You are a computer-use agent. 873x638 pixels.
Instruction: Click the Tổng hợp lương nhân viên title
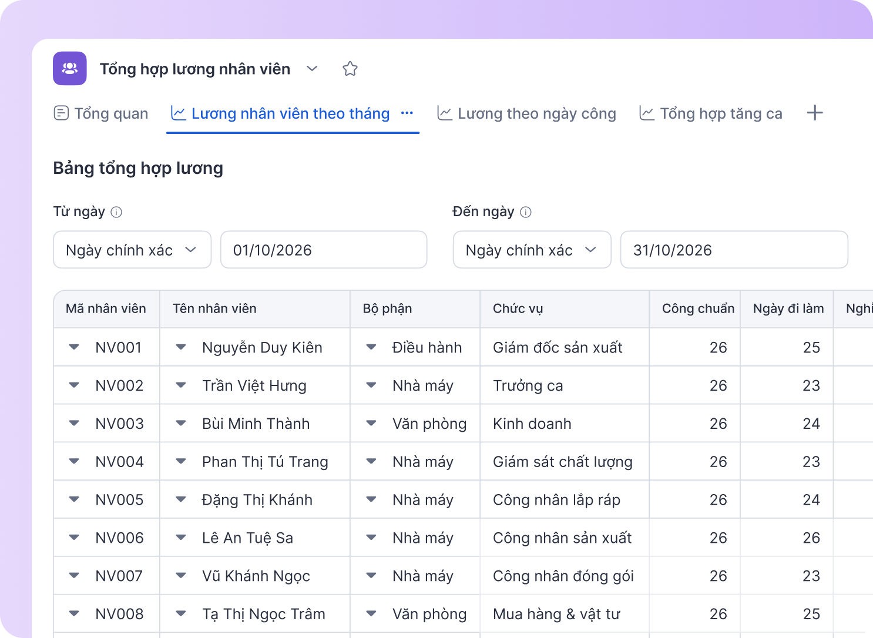tap(195, 69)
